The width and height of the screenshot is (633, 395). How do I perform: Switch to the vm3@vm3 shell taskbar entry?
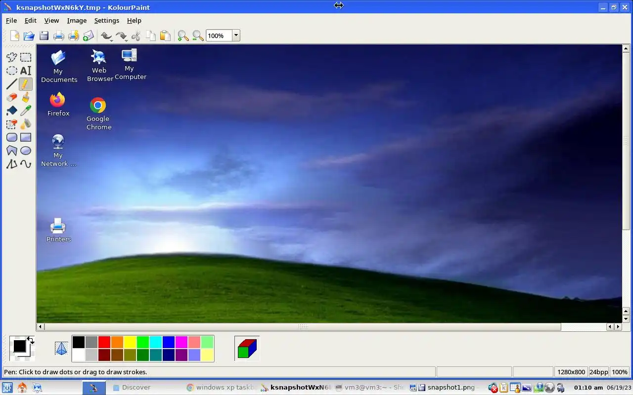tap(369, 388)
